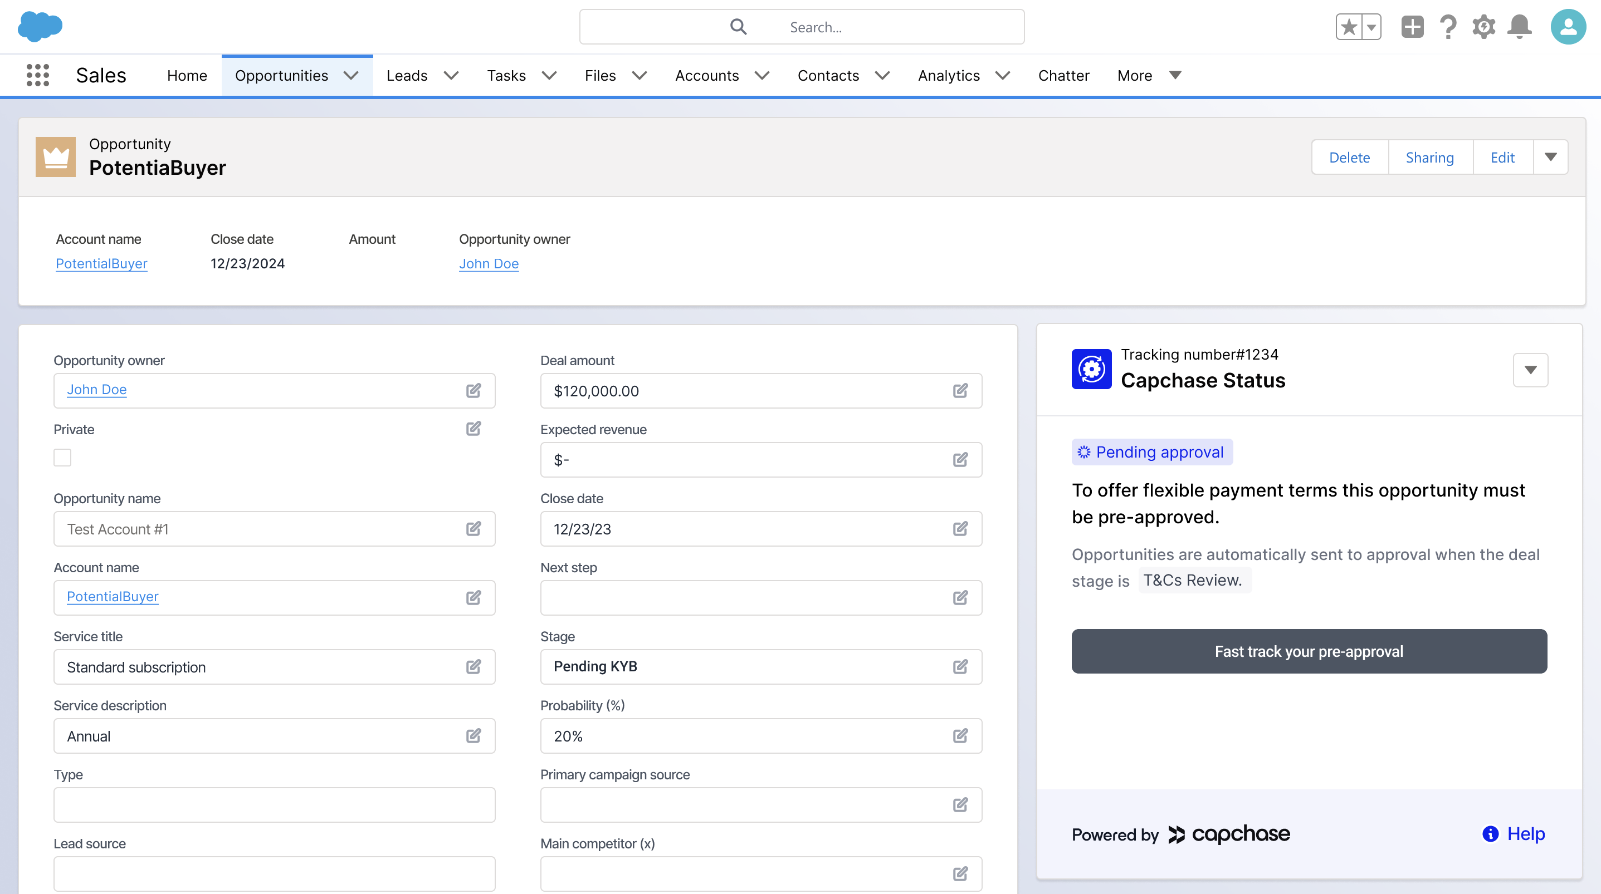Click the global add plus icon

(x=1412, y=27)
